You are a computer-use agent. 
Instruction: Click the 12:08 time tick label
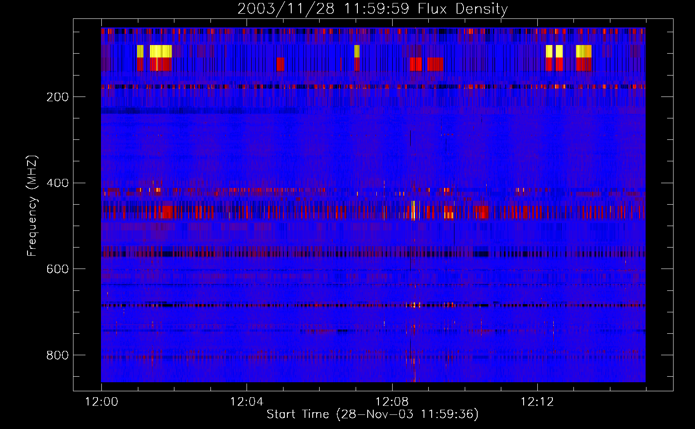[392, 402]
